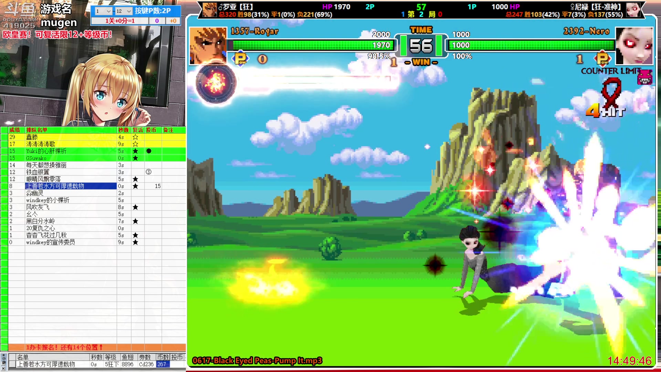Click the small 尼禄 avatar in the top bar
The width and height of the screenshot is (661, 372).
click(x=633, y=10)
